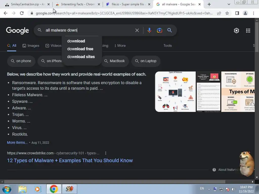Click the 'MacBook' search chip
This screenshot has height=194, width=259.
tap(115, 61)
